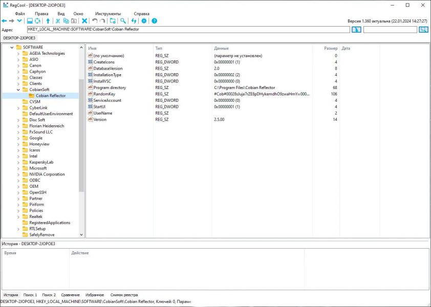Switch to the Снимок реестра tab
431x307 pixels.
pyautogui.click(x=124, y=295)
